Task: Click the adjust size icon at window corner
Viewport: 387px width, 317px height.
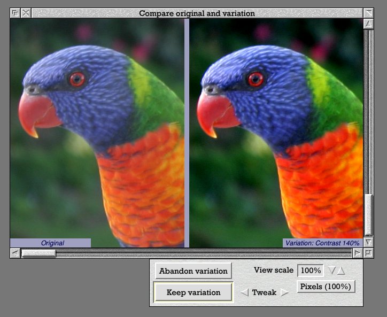Action: pos(368,253)
